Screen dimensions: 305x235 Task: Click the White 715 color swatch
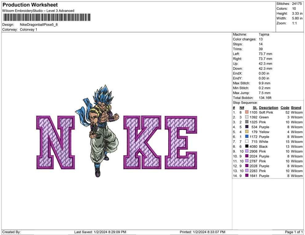point(247,141)
